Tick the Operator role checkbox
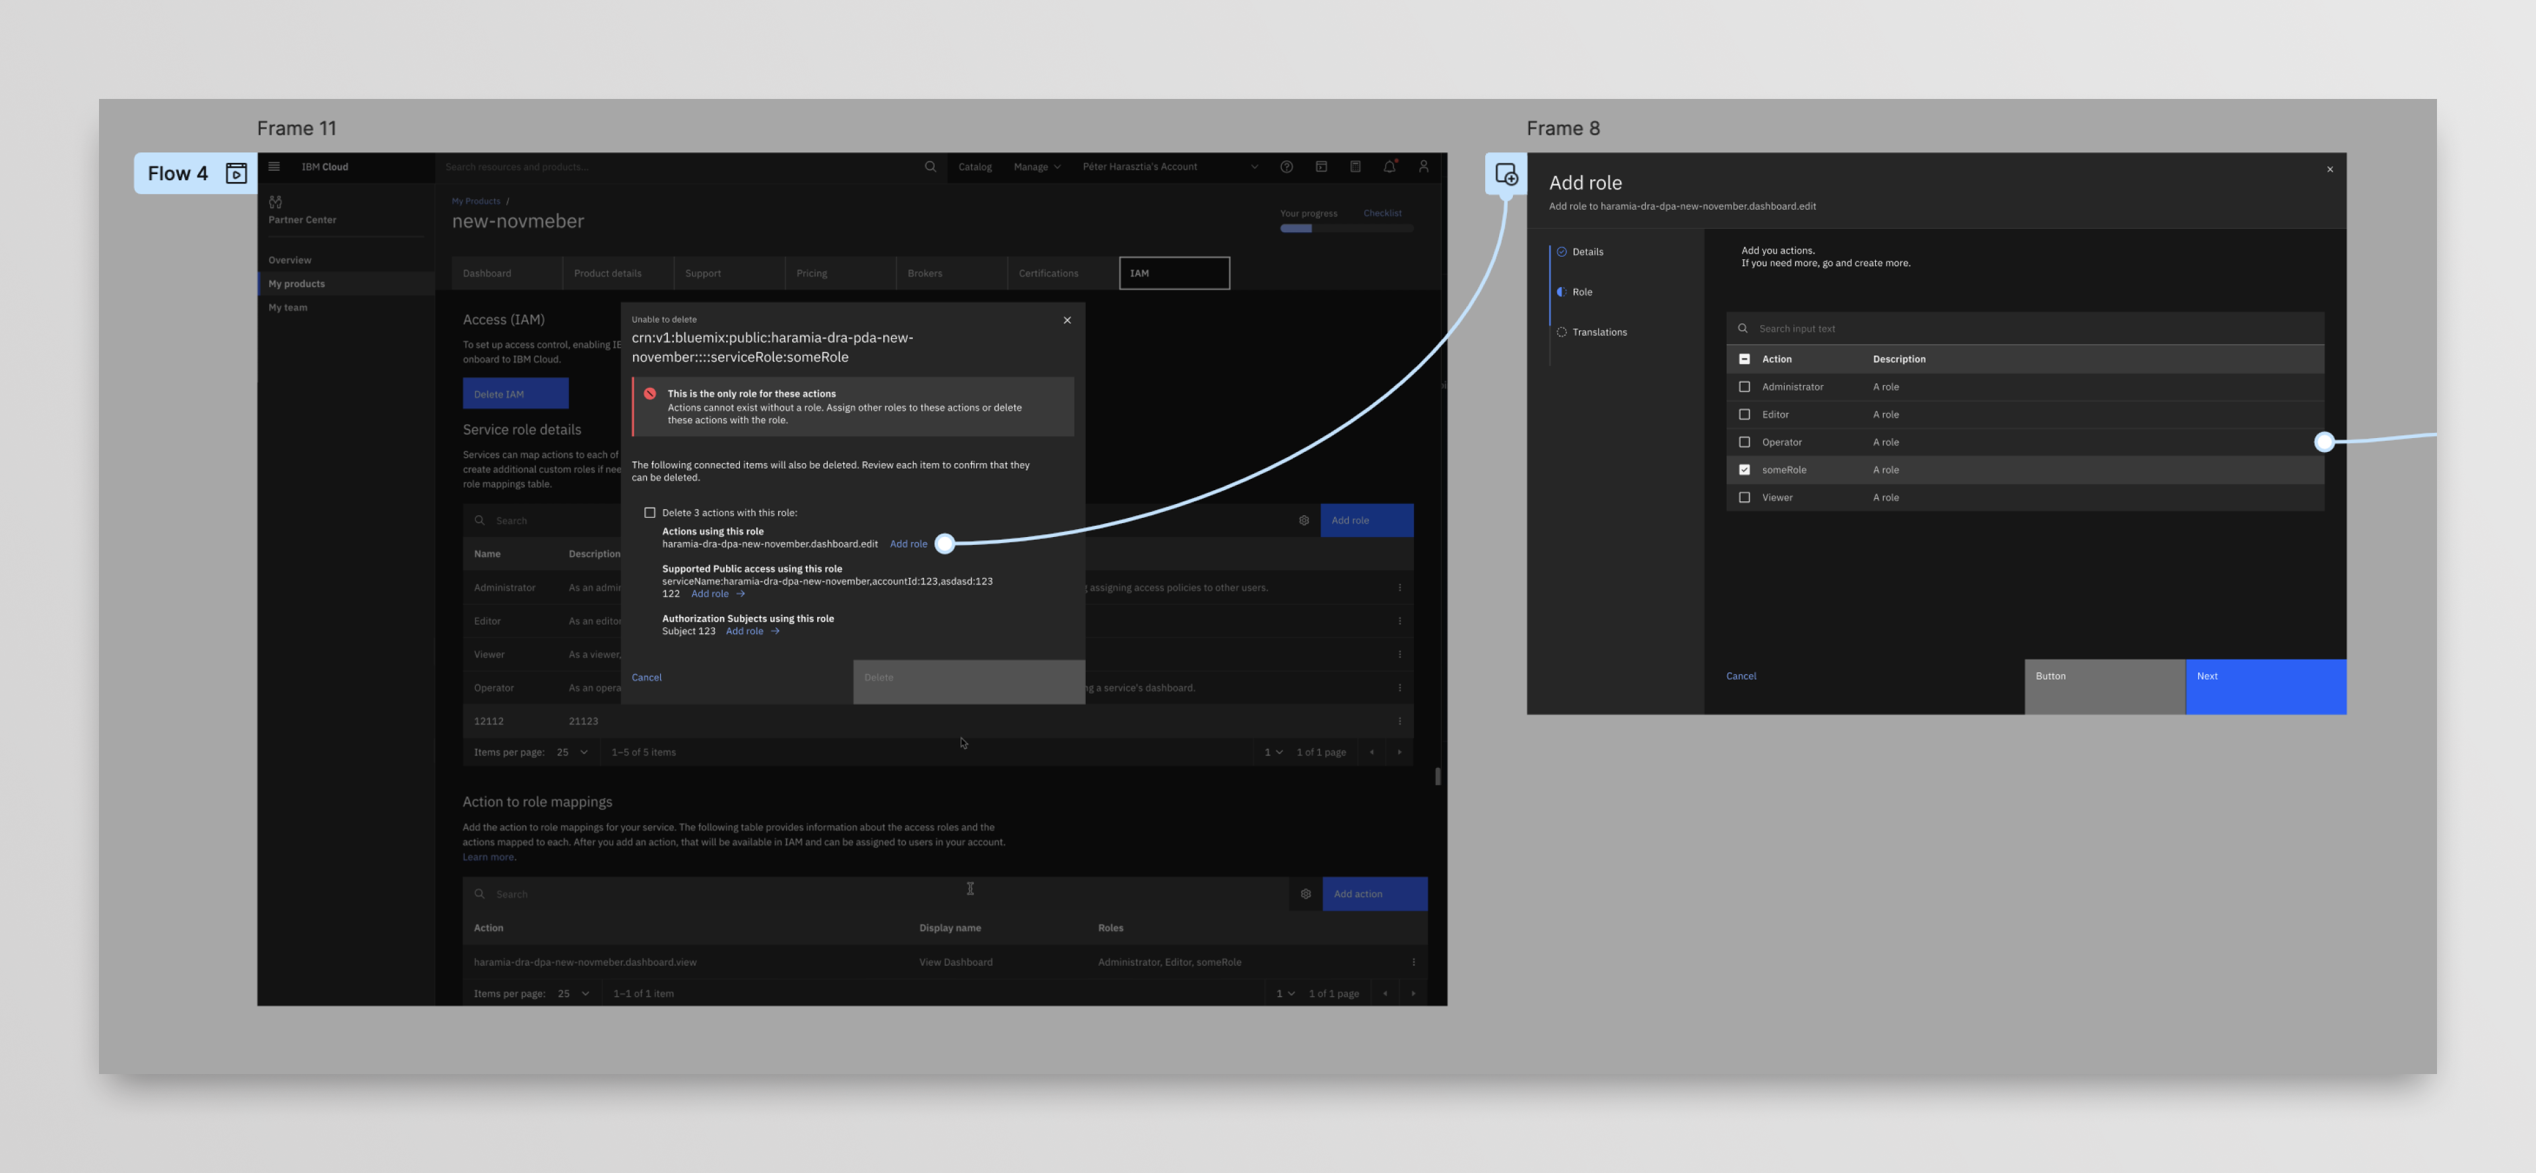 [1745, 442]
